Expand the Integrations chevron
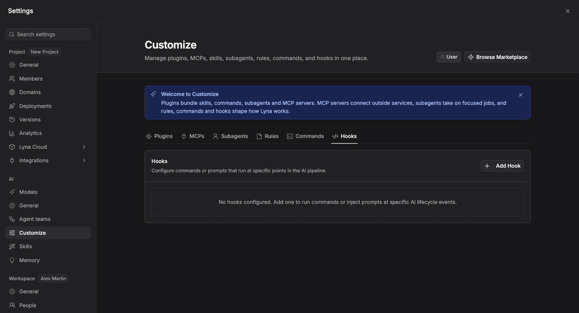 click(x=84, y=161)
